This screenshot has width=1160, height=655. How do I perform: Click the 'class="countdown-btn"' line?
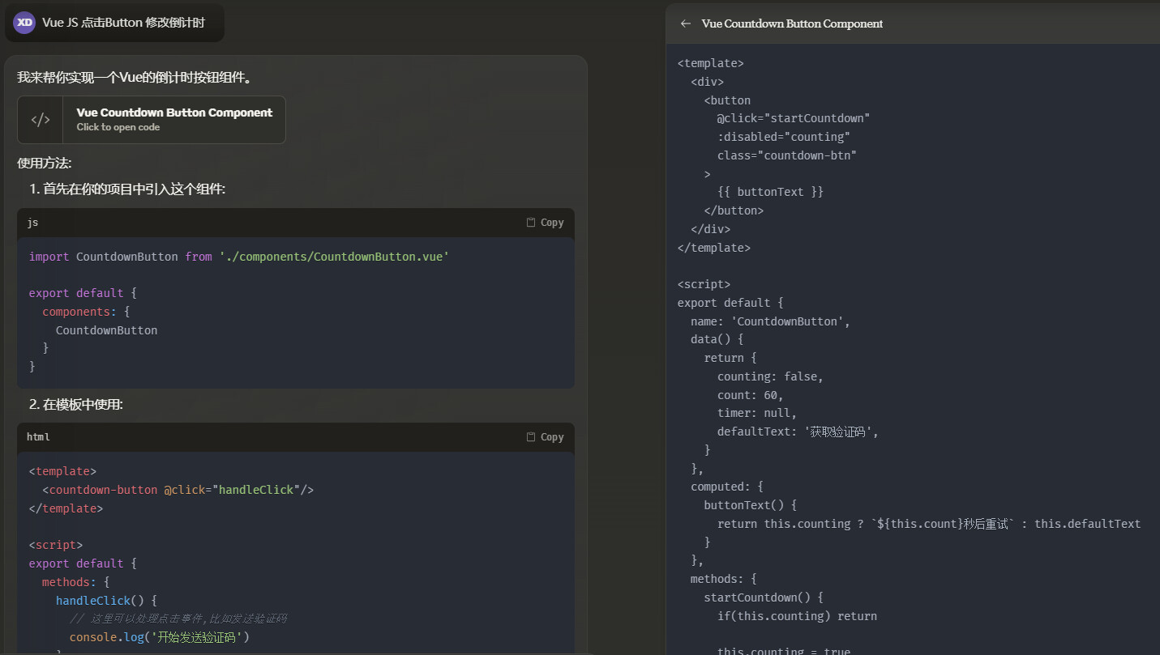tap(787, 155)
